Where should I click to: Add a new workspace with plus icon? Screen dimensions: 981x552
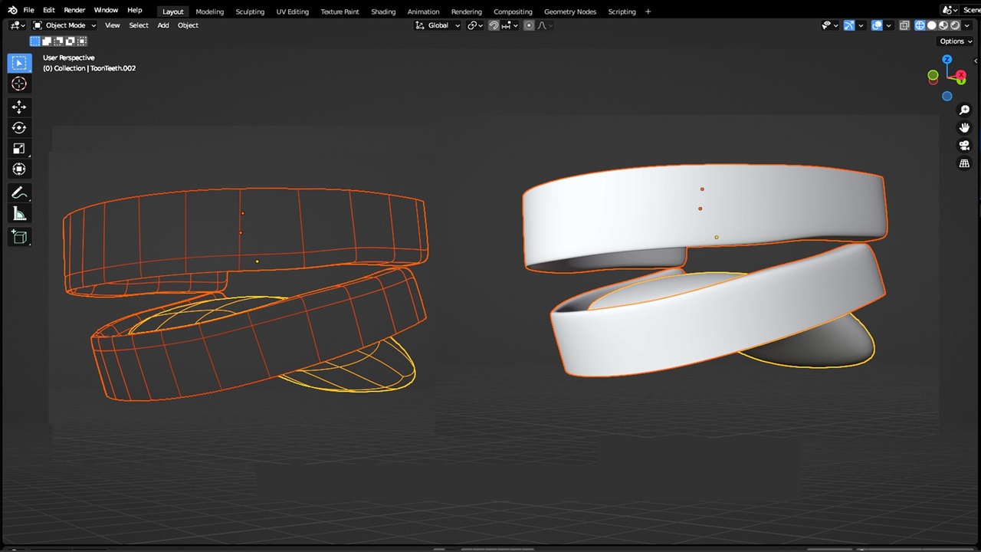(x=648, y=11)
